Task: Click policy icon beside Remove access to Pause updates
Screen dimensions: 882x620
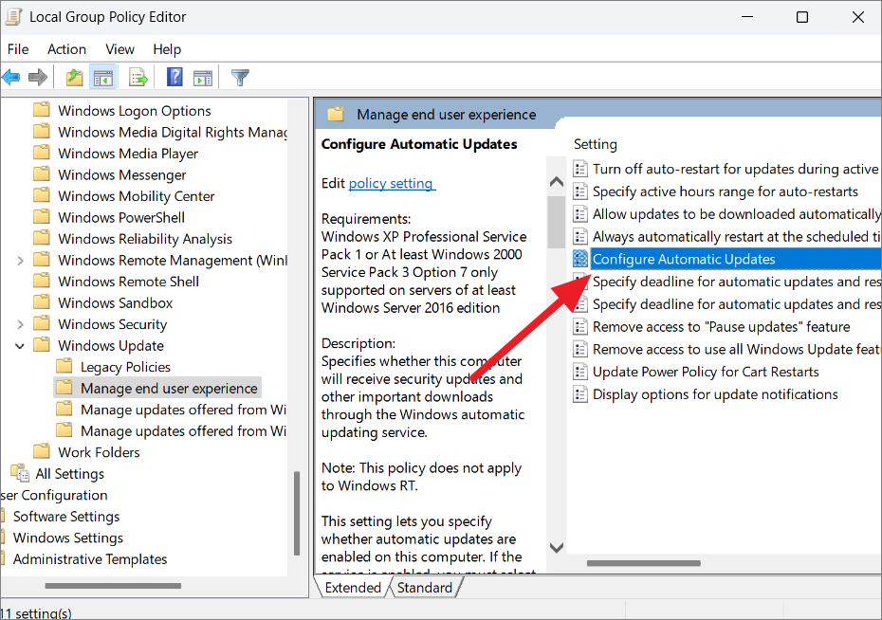Action: [x=579, y=326]
